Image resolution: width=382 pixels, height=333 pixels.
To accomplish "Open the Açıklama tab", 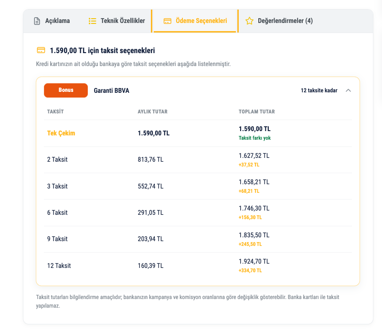I will pos(52,21).
